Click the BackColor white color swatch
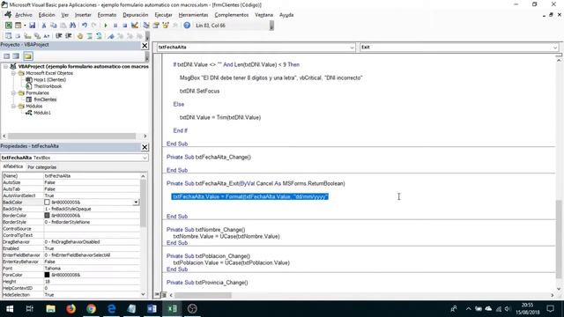The image size is (564, 317). 47,203
